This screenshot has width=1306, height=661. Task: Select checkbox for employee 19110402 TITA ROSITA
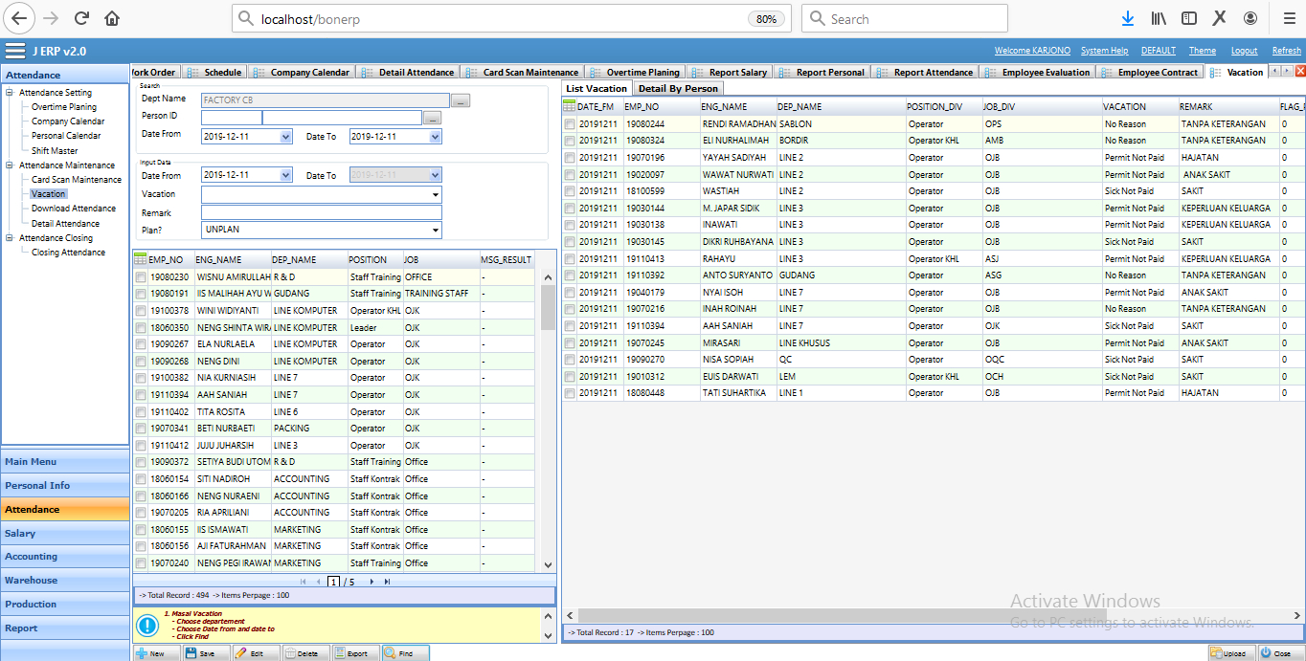[x=141, y=411]
